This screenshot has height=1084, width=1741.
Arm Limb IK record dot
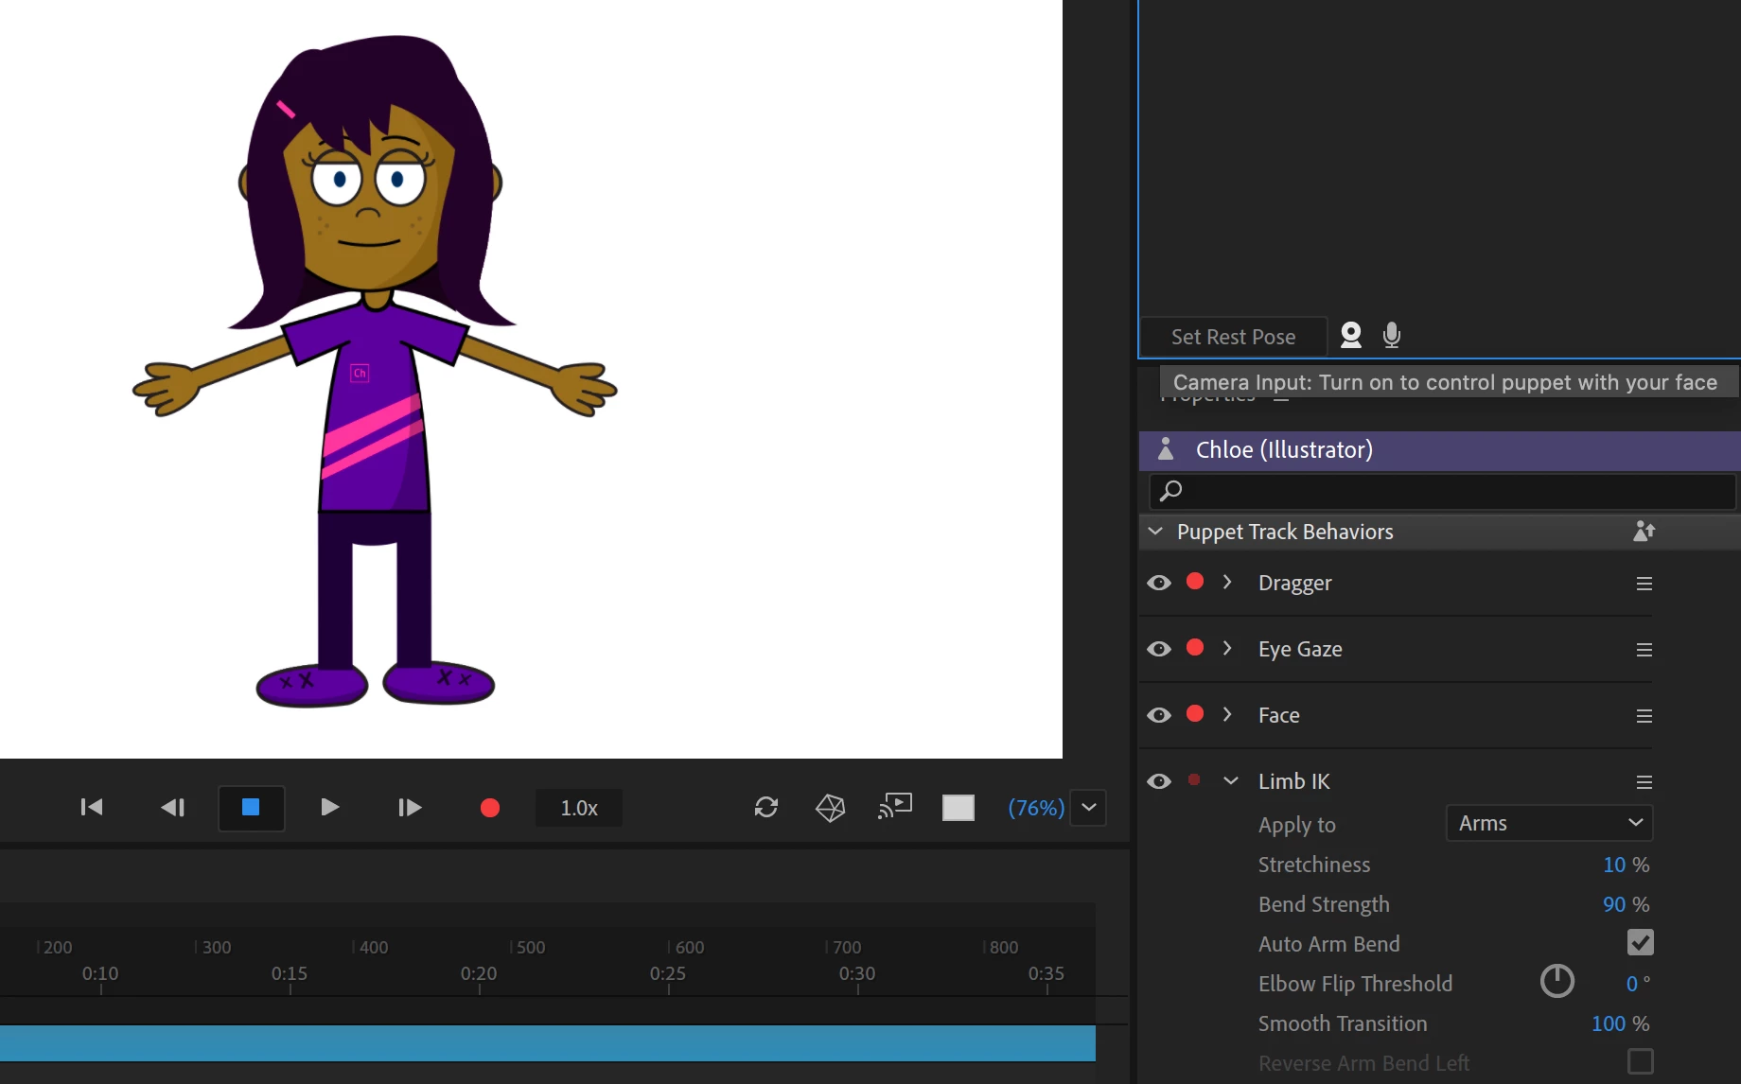click(x=1194, y=780)
